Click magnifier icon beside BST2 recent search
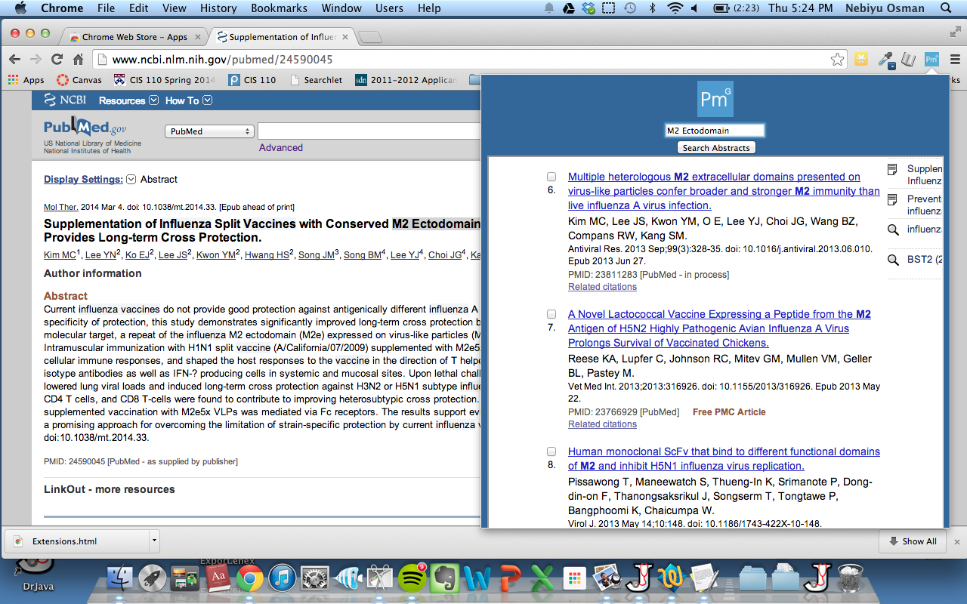This screenshot has width=967, height=604. (893, 260)
